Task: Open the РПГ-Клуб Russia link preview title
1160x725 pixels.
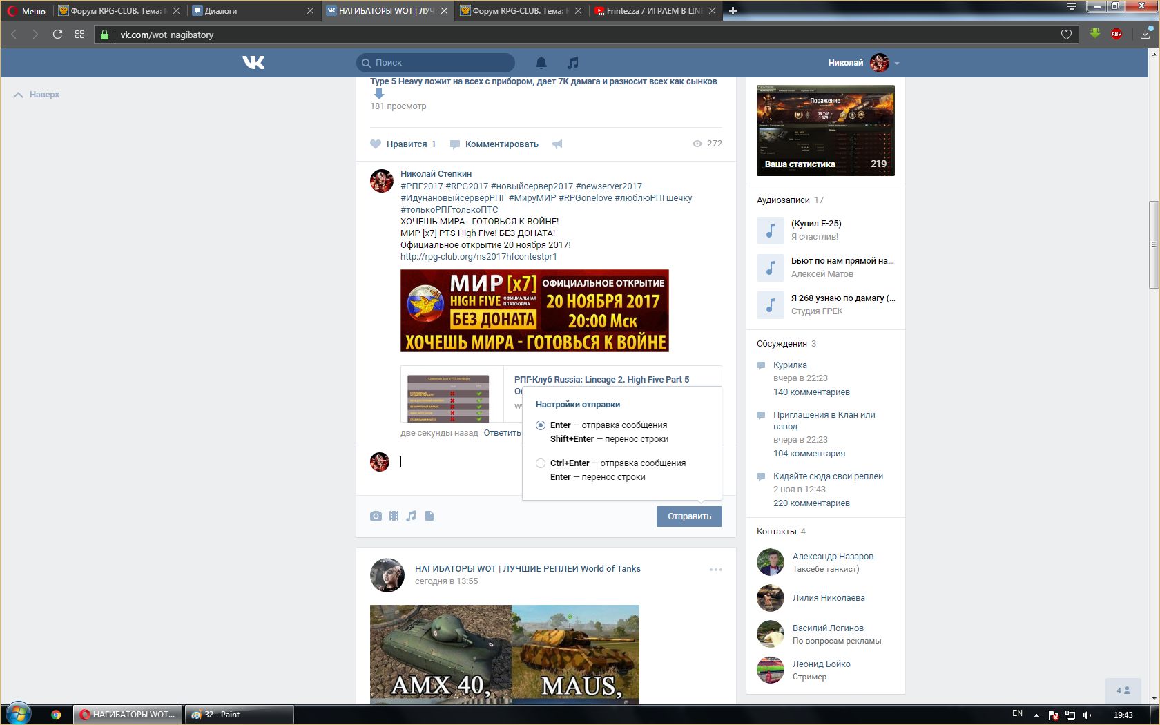Action: point(601,380)
